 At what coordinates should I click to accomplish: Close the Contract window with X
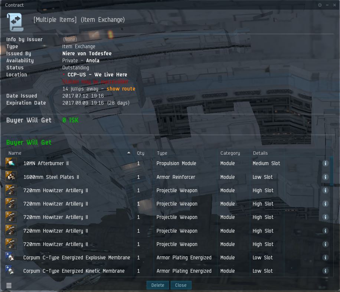click(334, 5)
